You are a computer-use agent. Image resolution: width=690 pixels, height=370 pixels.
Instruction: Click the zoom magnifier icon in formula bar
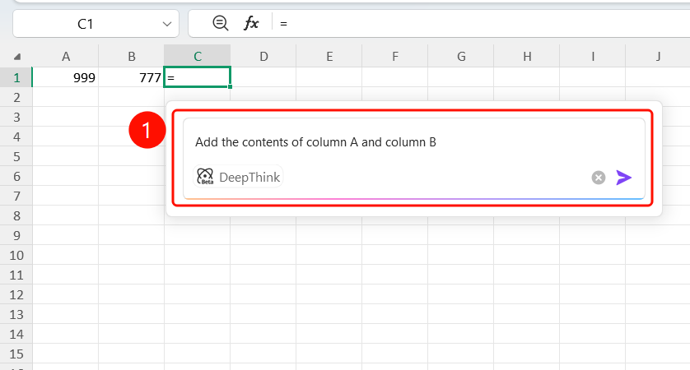coord(220,23)
